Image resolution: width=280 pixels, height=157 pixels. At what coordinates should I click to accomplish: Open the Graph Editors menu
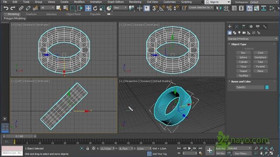point(115,2)
